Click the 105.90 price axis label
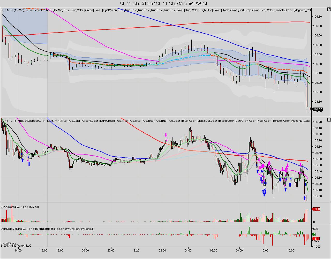The image size is (331, 259). [x=317, y=141]
